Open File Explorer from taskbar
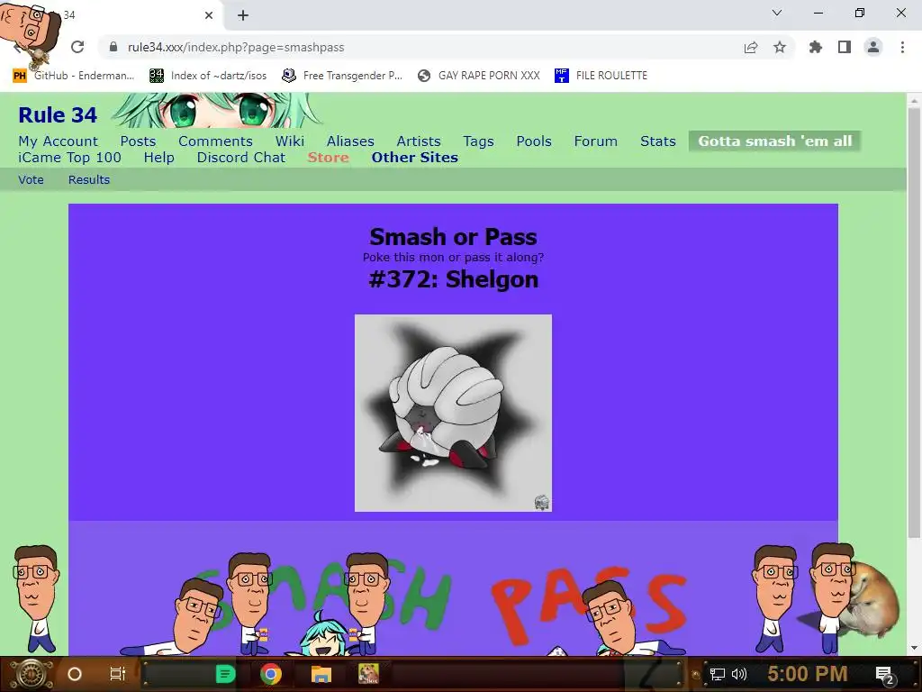922x692 pixels. [321, 674]
